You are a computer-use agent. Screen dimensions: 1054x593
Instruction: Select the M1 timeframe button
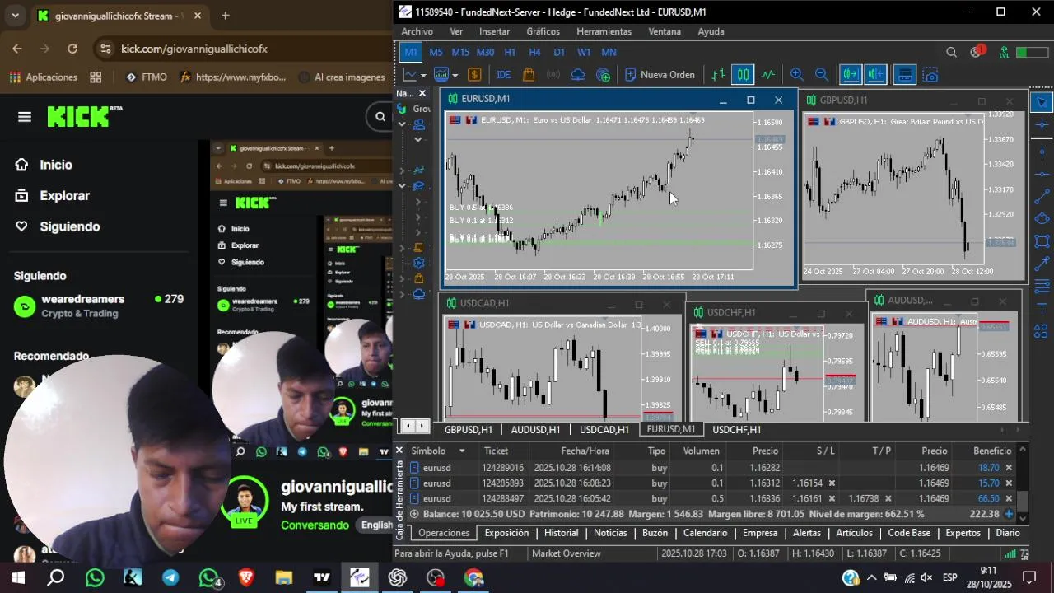click(x=410, y=52)
